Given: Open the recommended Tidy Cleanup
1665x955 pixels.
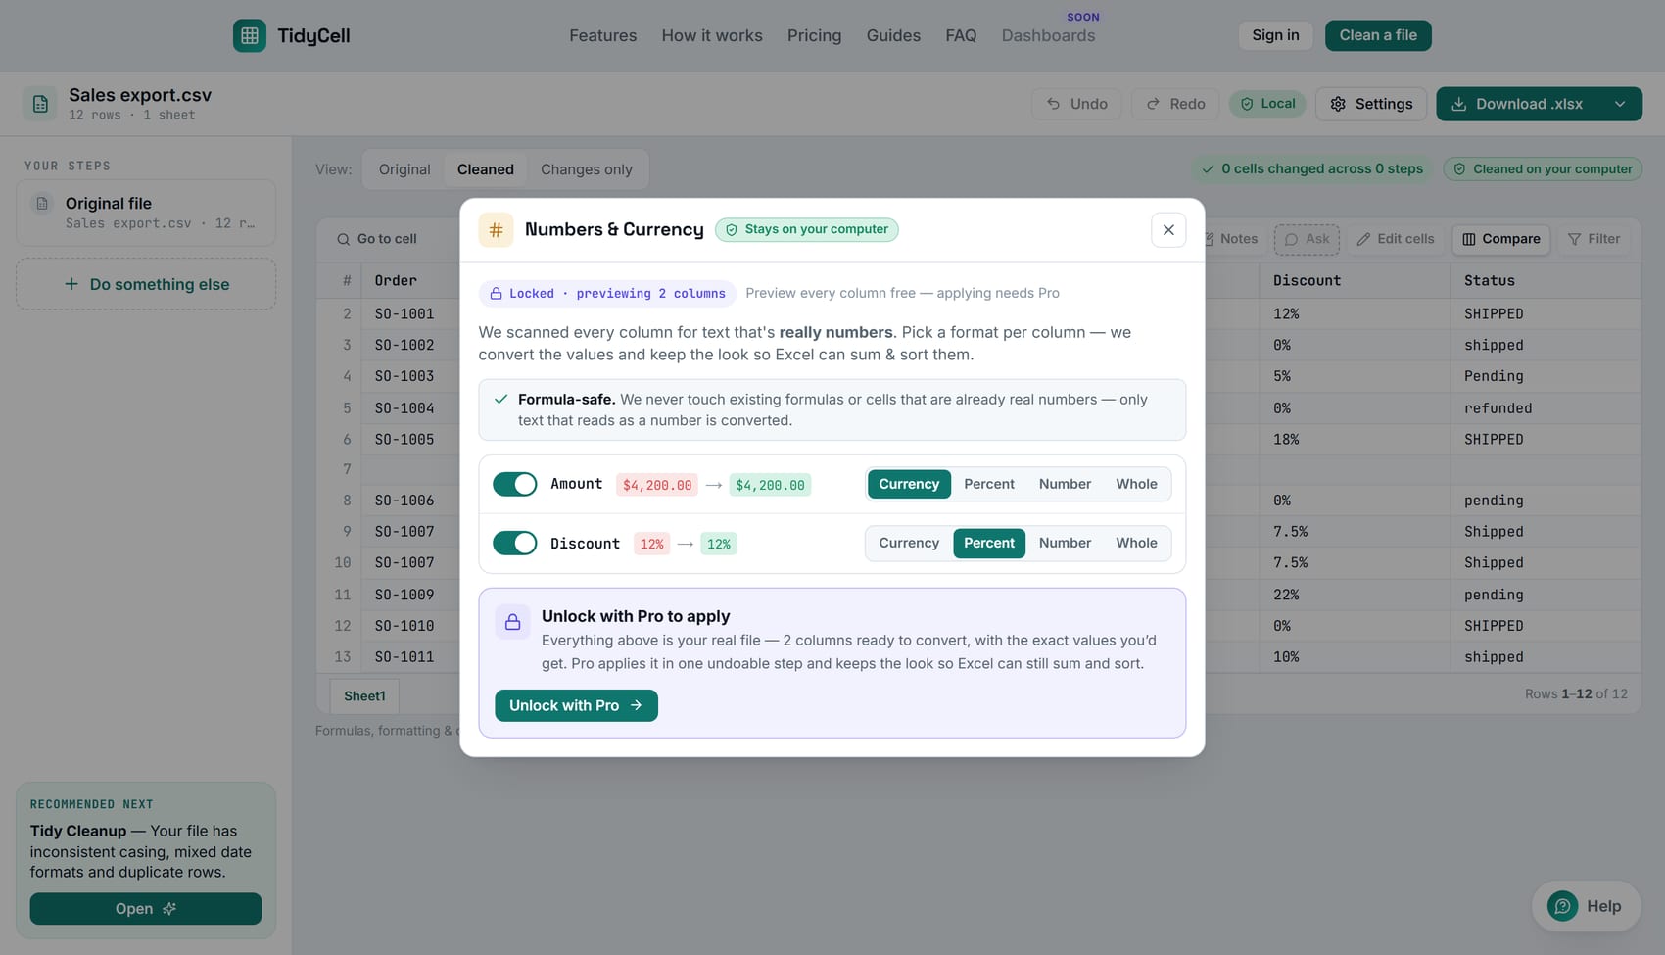Looking at the screenshot, I should pos(146,908).
